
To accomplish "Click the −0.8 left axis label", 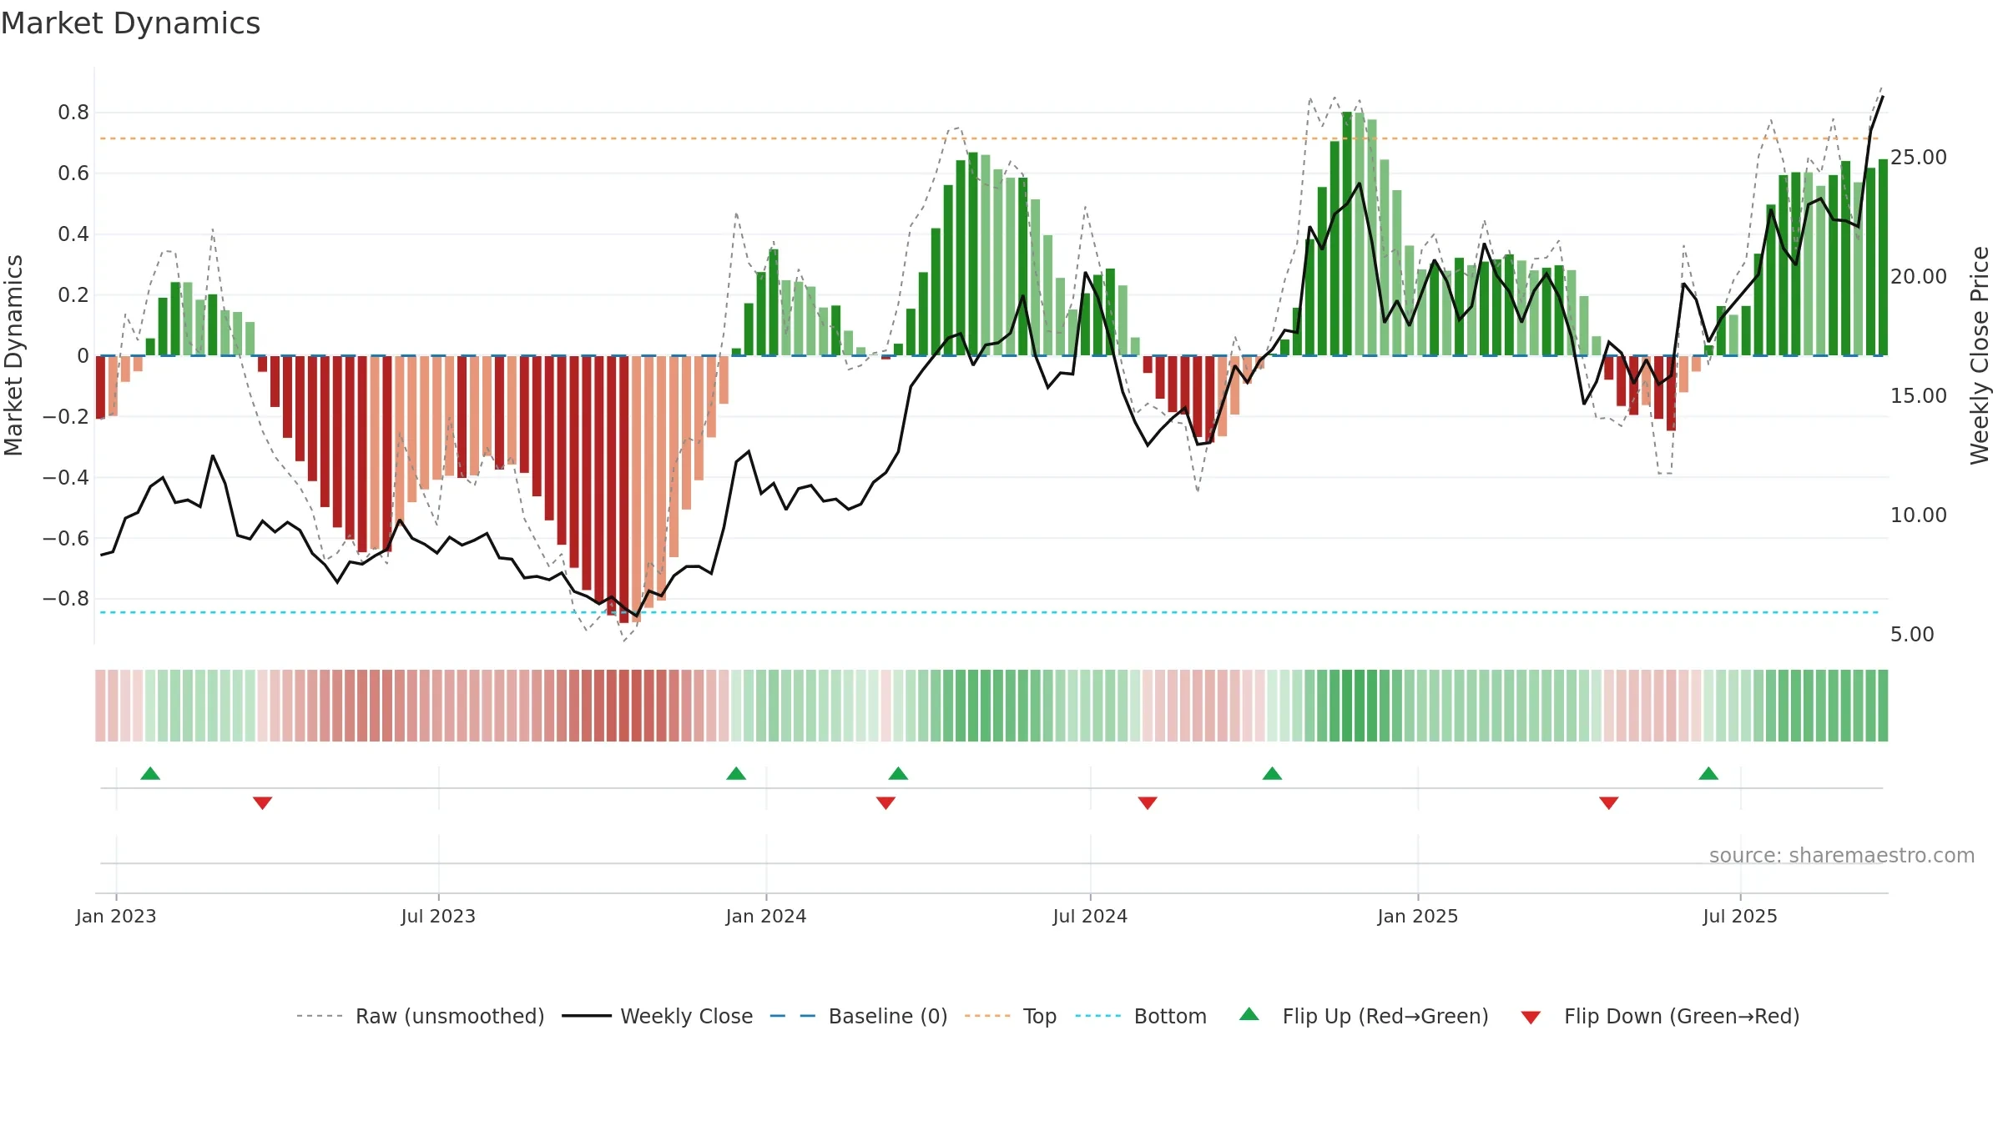I will coord(66,599).
